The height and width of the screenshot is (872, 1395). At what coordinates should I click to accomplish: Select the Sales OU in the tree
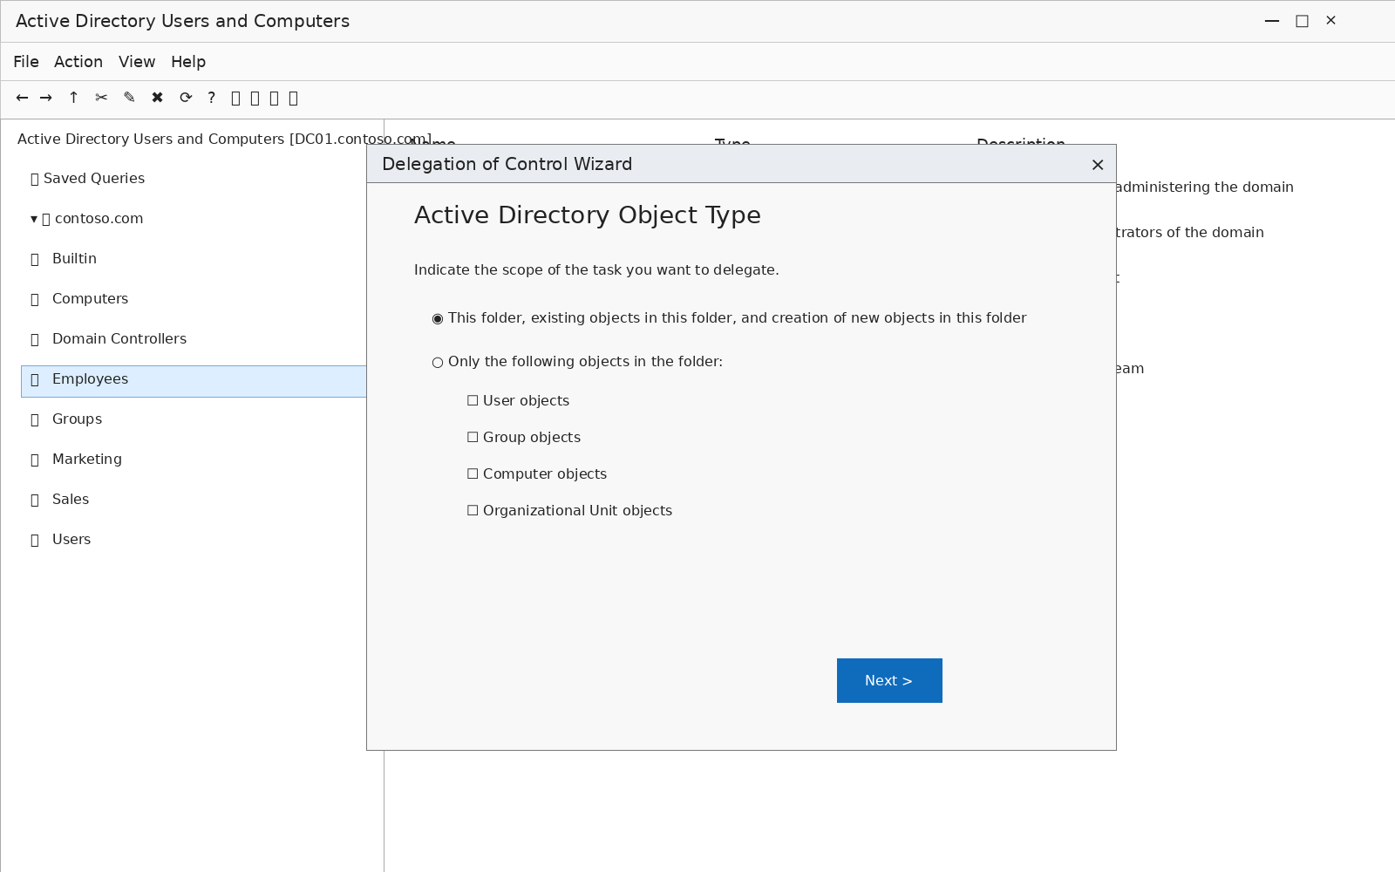(x=71, y=499)
